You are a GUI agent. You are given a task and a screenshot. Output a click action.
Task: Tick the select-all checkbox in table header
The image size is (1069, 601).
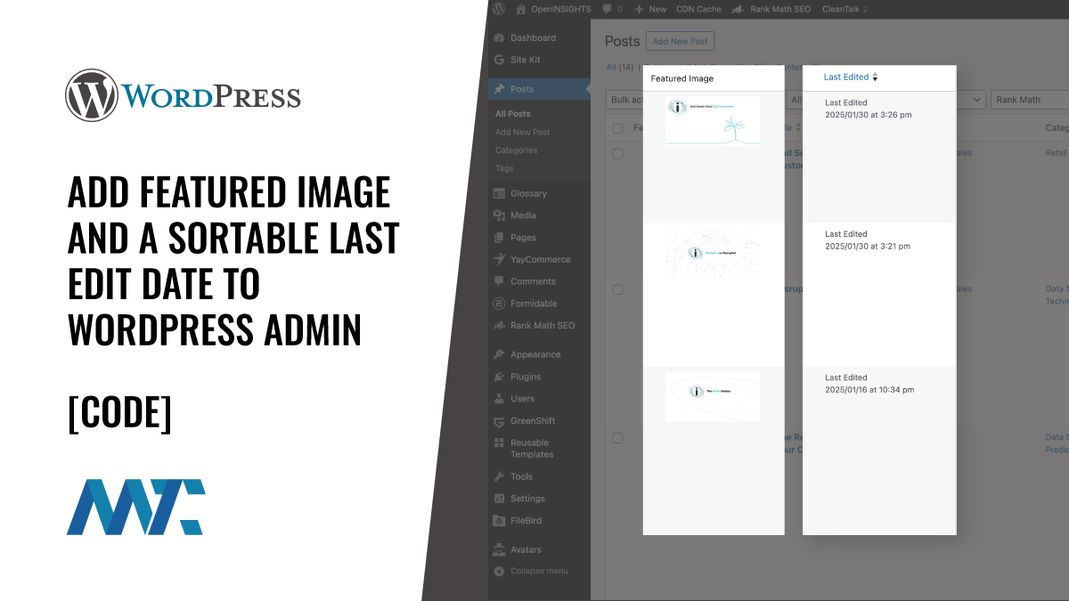pos(617,128)
